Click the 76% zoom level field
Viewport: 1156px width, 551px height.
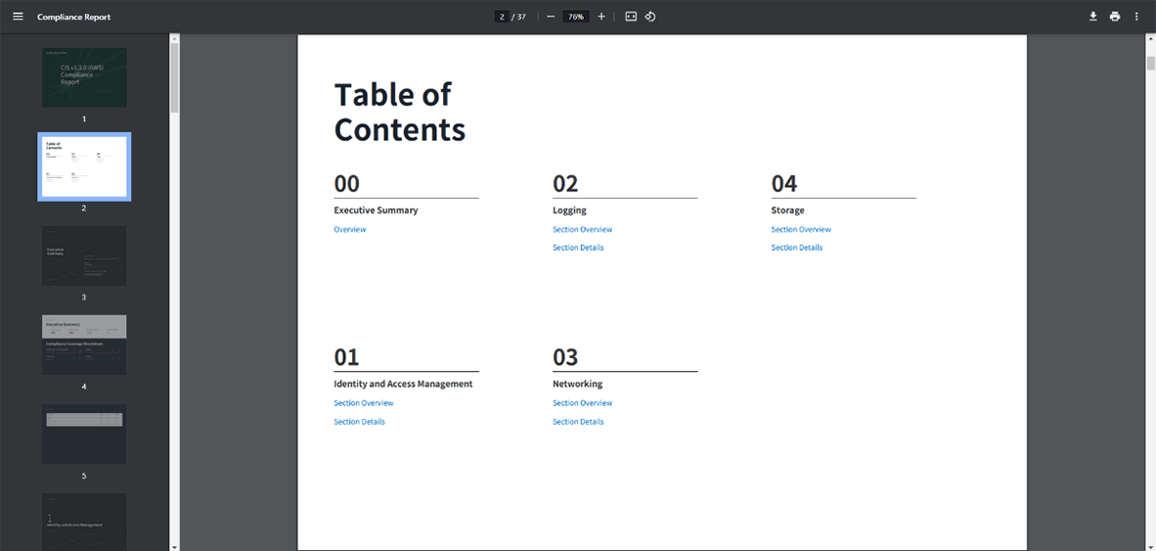click(576, 17)
